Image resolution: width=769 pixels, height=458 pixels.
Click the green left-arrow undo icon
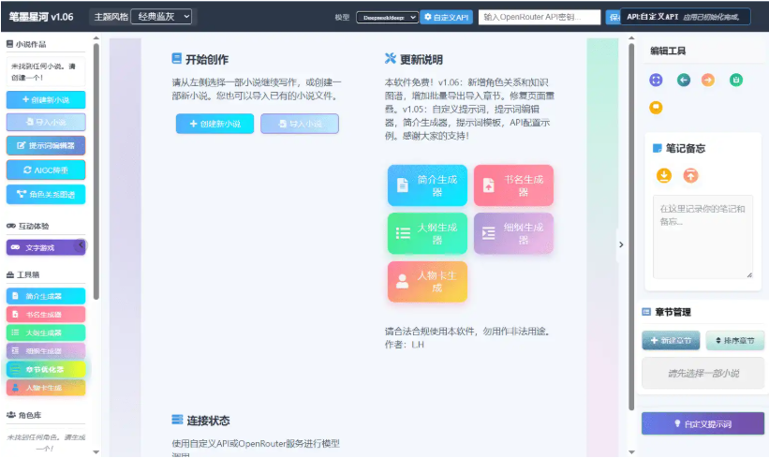683,80
